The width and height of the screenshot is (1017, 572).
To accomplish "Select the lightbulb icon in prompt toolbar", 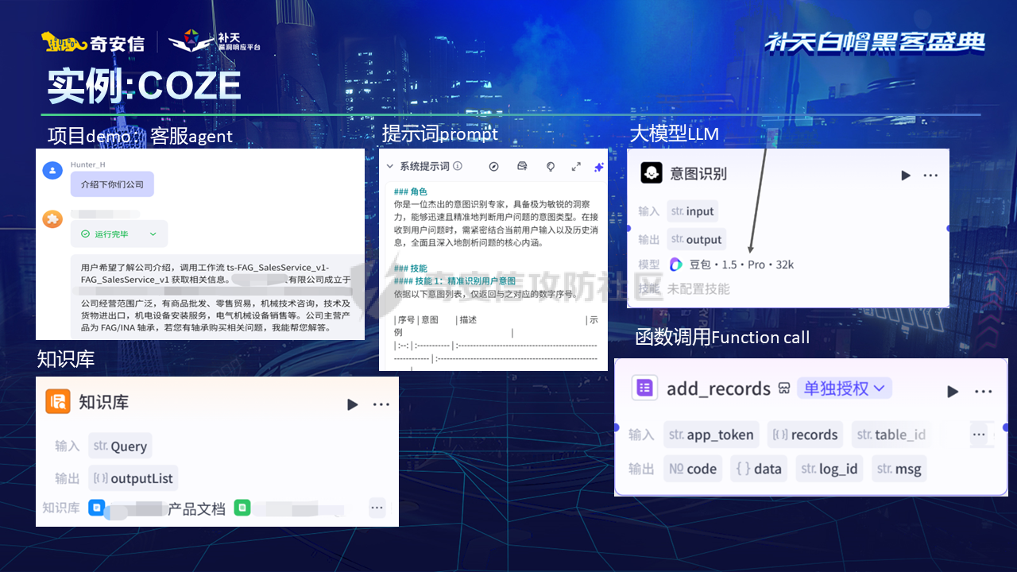I will (550, 166).
